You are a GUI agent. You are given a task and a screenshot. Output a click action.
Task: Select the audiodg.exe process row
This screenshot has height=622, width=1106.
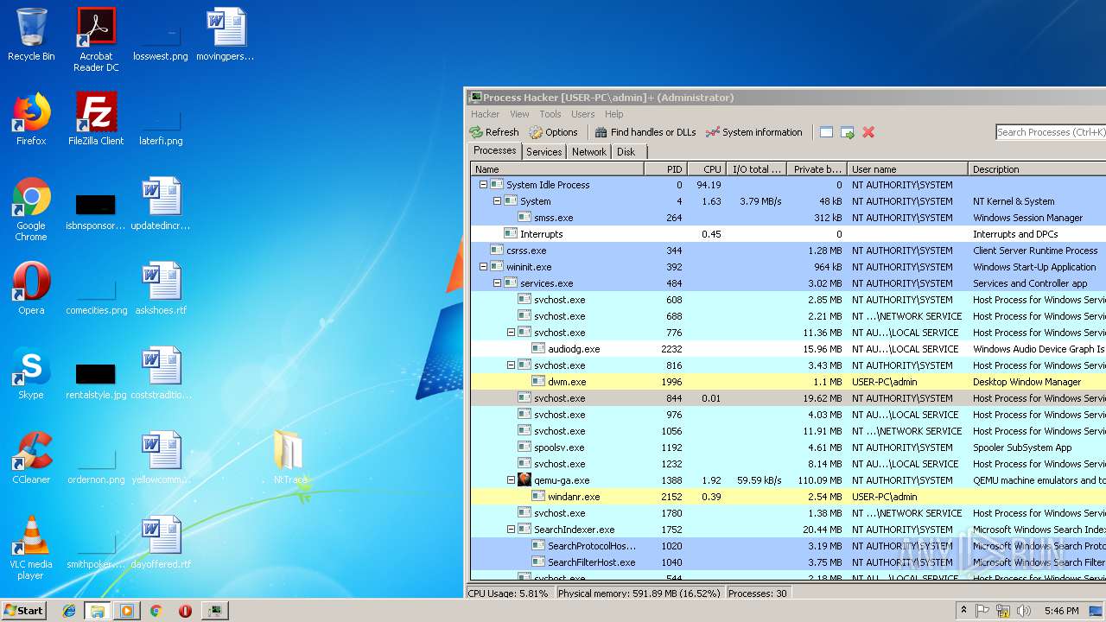(788, 349)
